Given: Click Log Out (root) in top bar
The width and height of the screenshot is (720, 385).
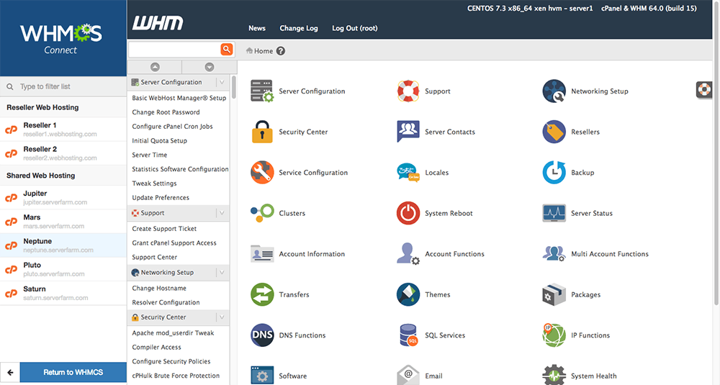Looking at the screenshot, I should (x=354, y=28).
